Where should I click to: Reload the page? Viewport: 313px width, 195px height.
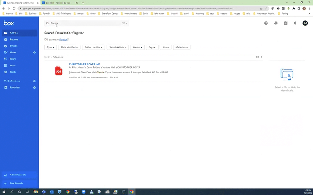tap(14, 8)
